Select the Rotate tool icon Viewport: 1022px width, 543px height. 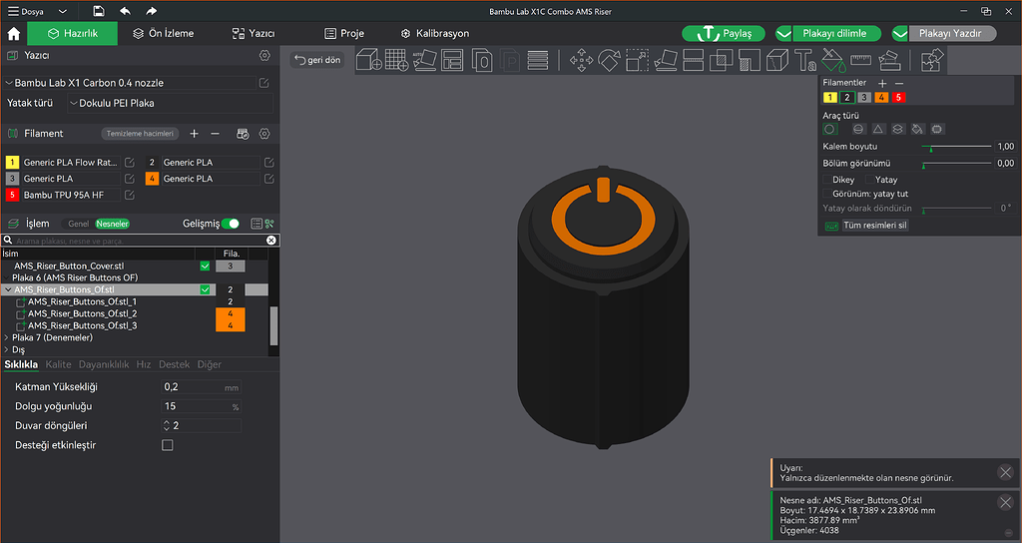pyautogui.click(x=609, y=60)
